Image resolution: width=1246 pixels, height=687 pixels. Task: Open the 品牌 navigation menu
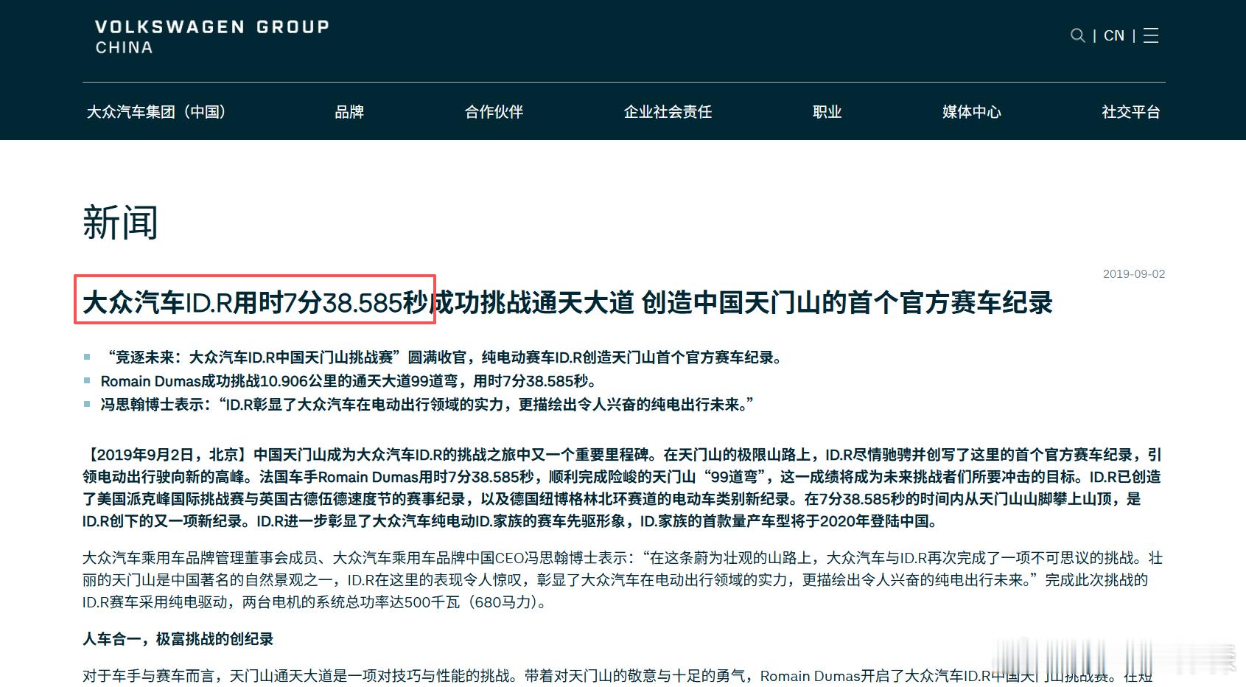pyautogui.click(x=350, y=112)
